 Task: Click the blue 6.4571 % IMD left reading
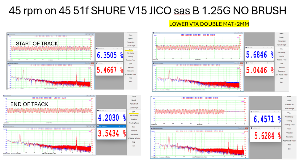pos(267,119)
